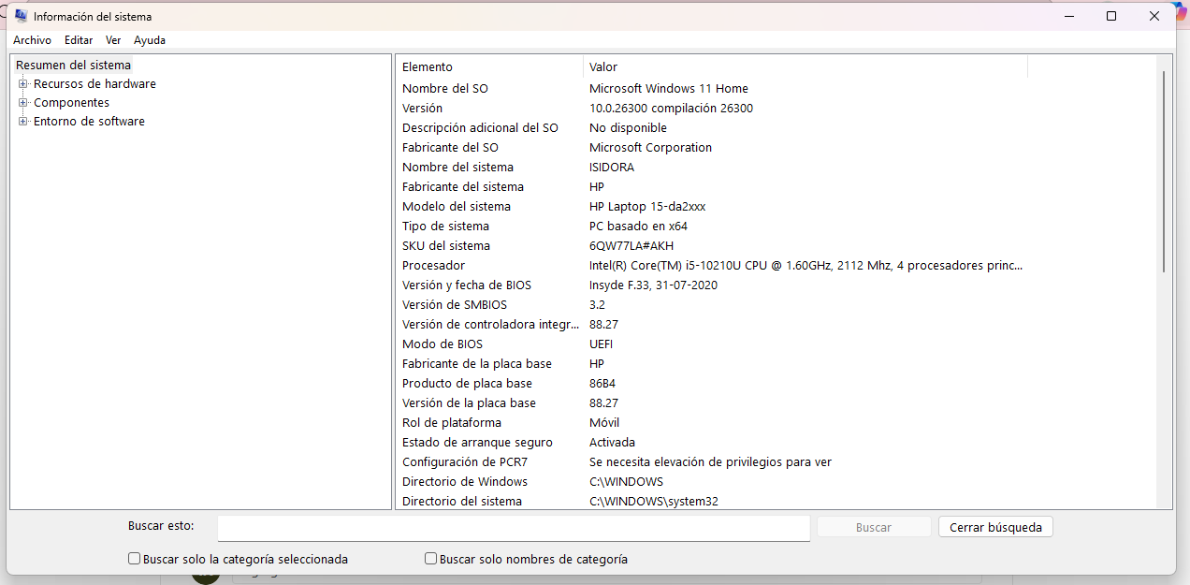Select Entorno de software label
Image resolution: width=1190 pixels, height=585 pixels.
click(89, 122)
